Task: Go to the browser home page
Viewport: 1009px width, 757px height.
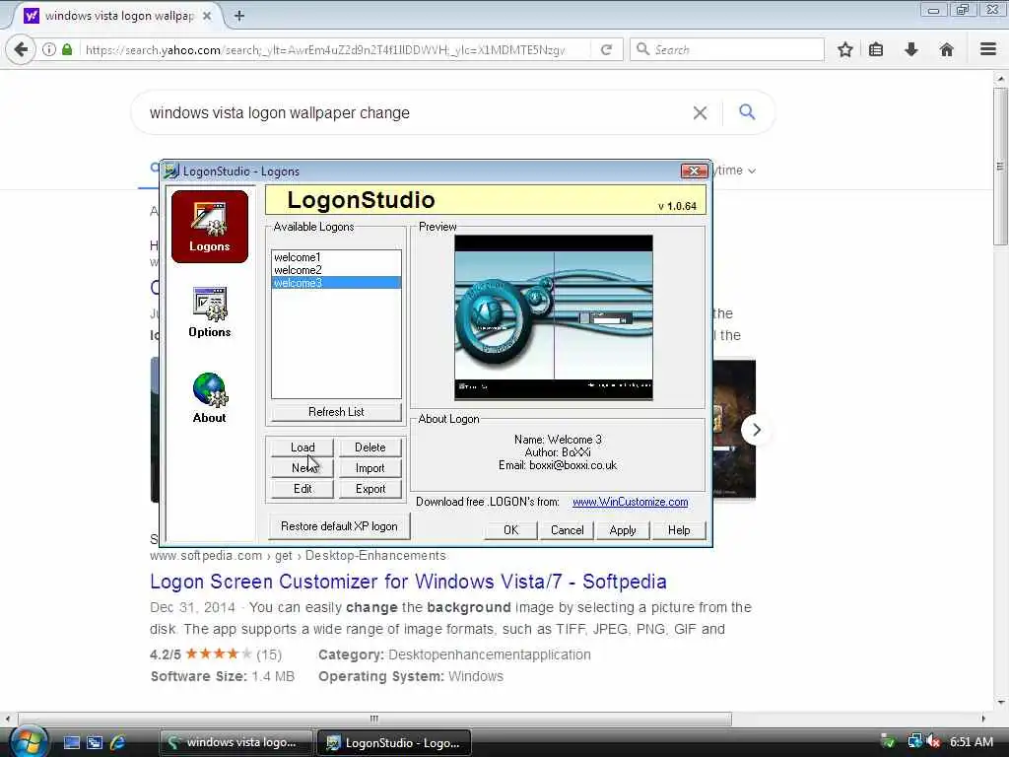Action: click(946, 49)
